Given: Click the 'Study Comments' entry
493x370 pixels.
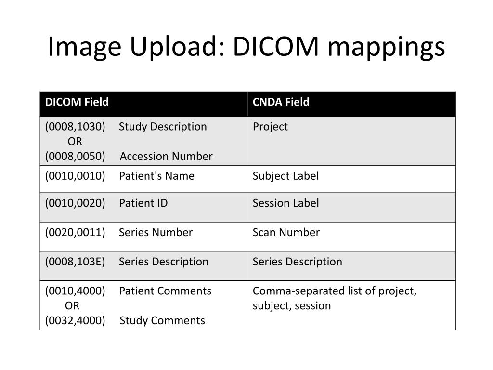Looking at the screenshot, I should 162,320.
